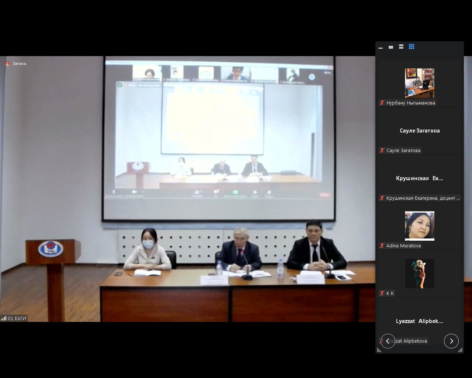Select K K flower avatar tile
This screenshot has width=472, height=378.
[x=419, y=273]
